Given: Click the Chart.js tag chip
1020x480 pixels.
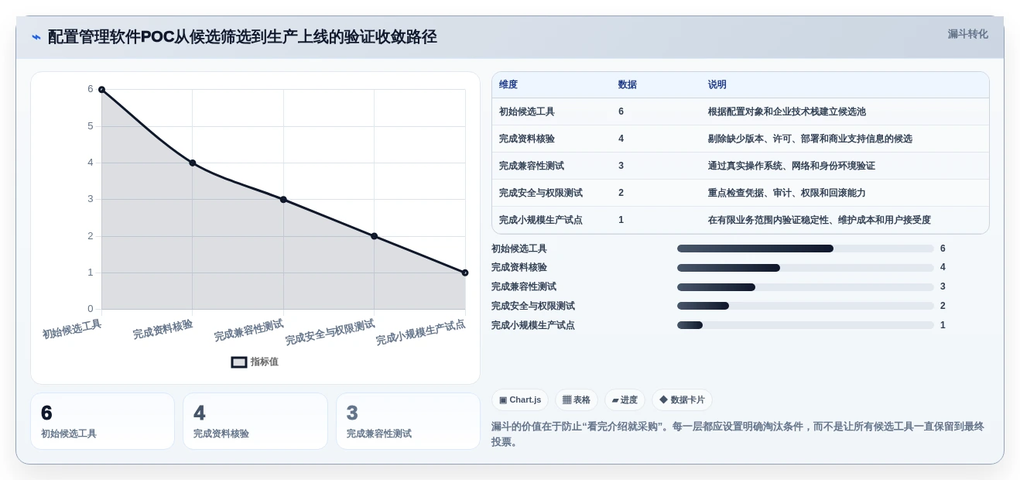Looking at the screenshot, I should pos(520,400).
